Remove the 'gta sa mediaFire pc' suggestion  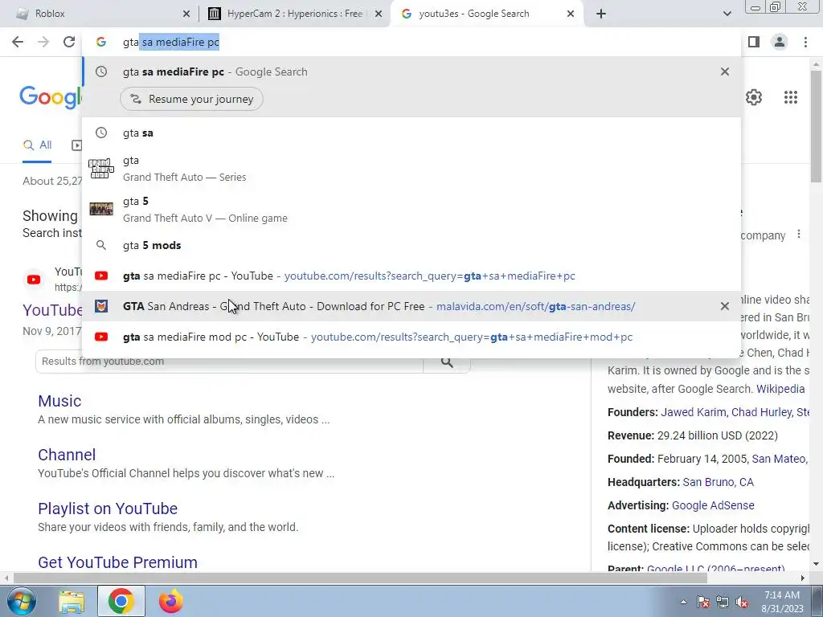coord(725,72)
